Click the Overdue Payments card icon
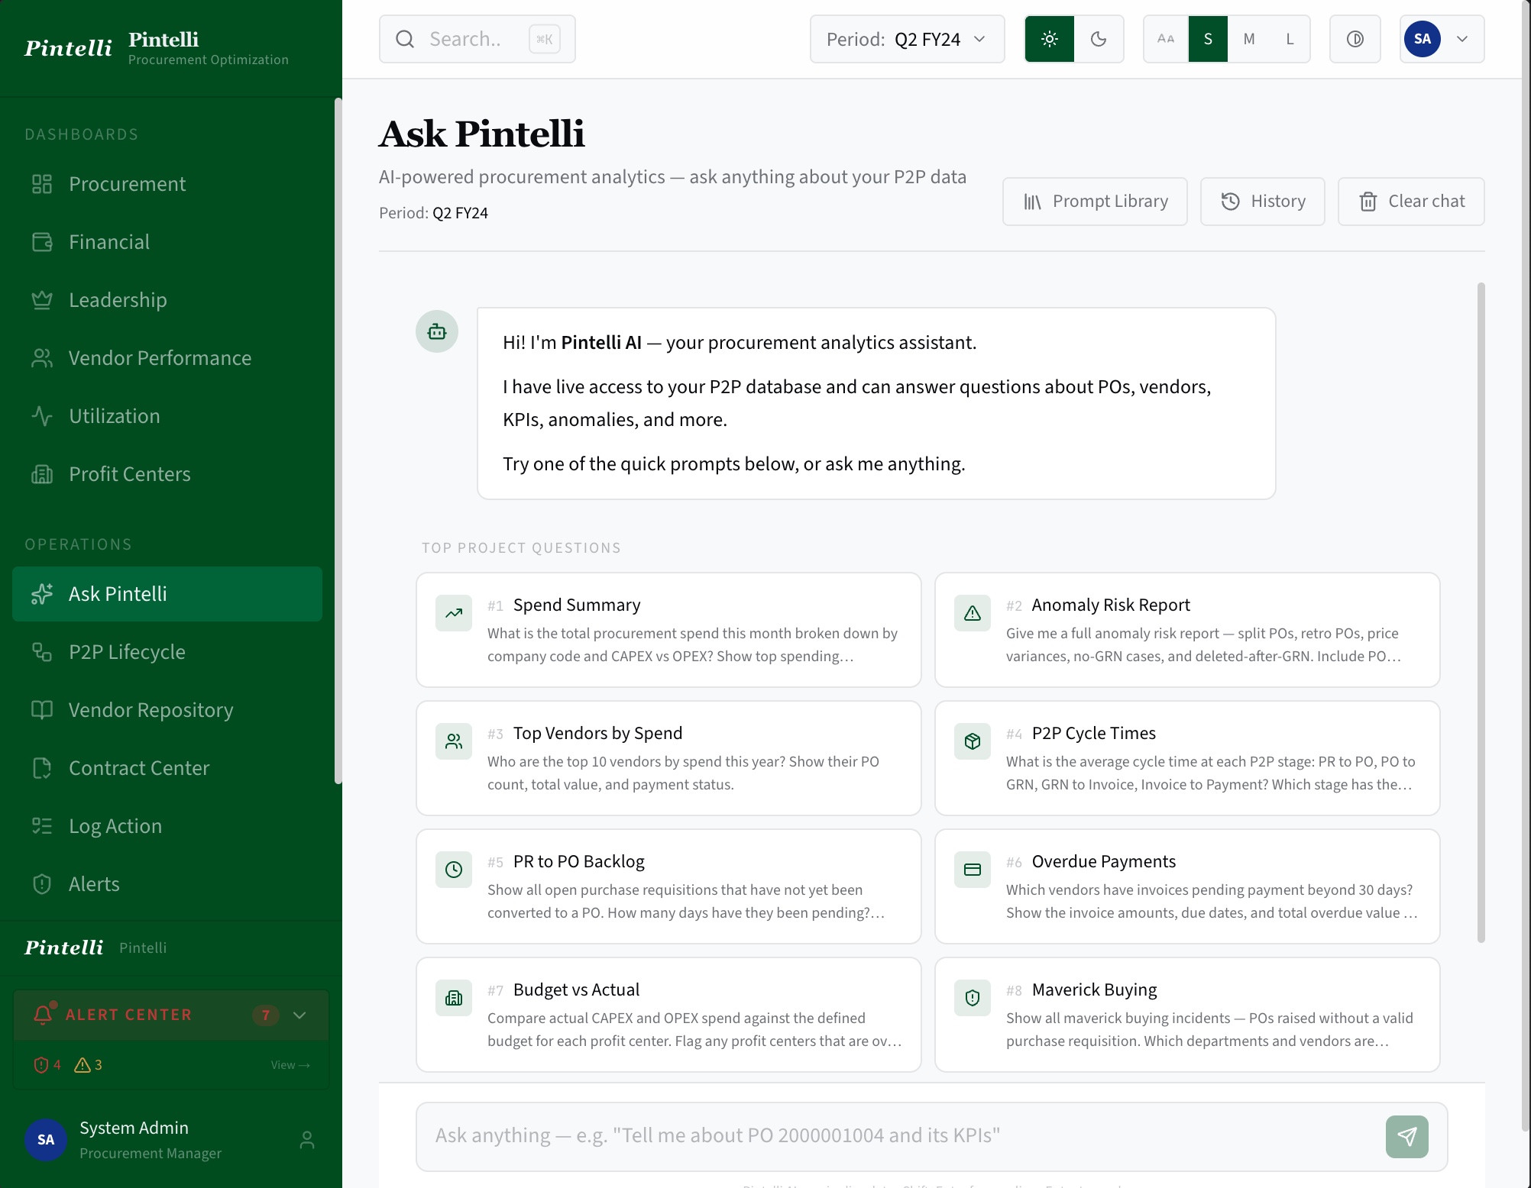This screenshot has height=1188, width=1531. [973, 870]
